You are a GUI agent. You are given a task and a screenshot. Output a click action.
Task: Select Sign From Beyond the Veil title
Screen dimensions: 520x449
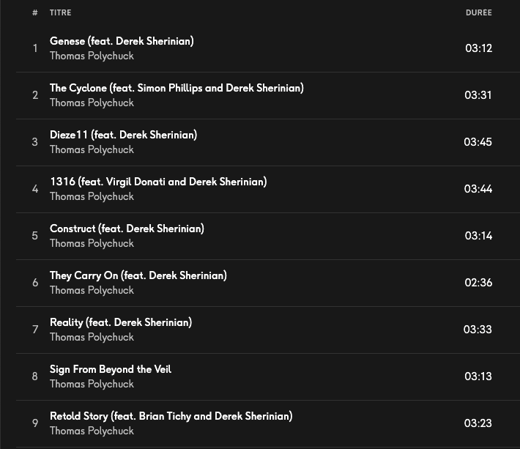pos(111,369)
